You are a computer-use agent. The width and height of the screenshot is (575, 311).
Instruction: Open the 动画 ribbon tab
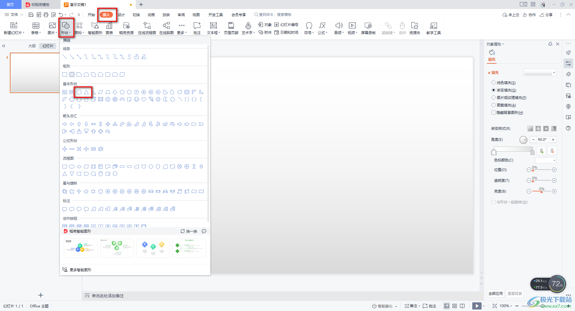(151, 15)
